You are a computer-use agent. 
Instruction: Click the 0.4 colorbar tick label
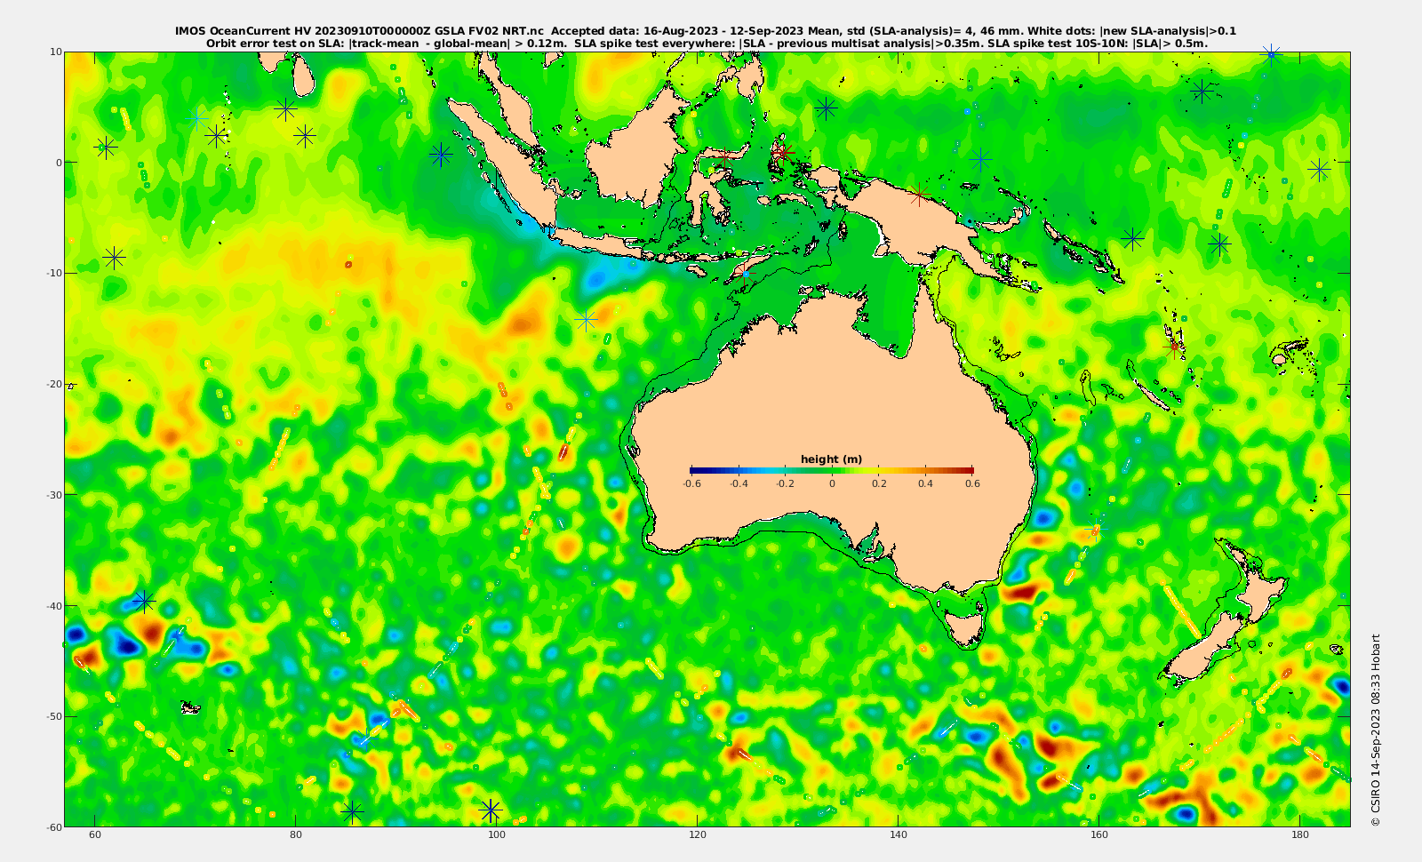(x=925, y=484)
